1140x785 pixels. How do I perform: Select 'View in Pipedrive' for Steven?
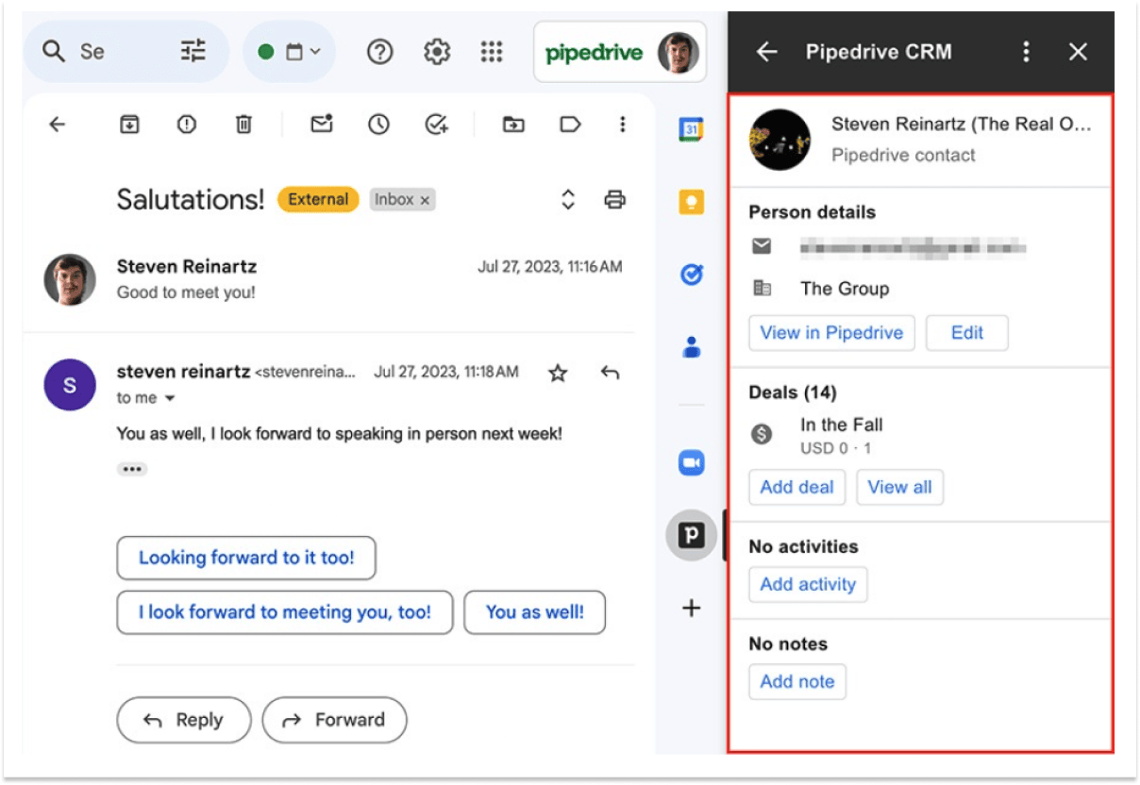click(x=831, y=332)
